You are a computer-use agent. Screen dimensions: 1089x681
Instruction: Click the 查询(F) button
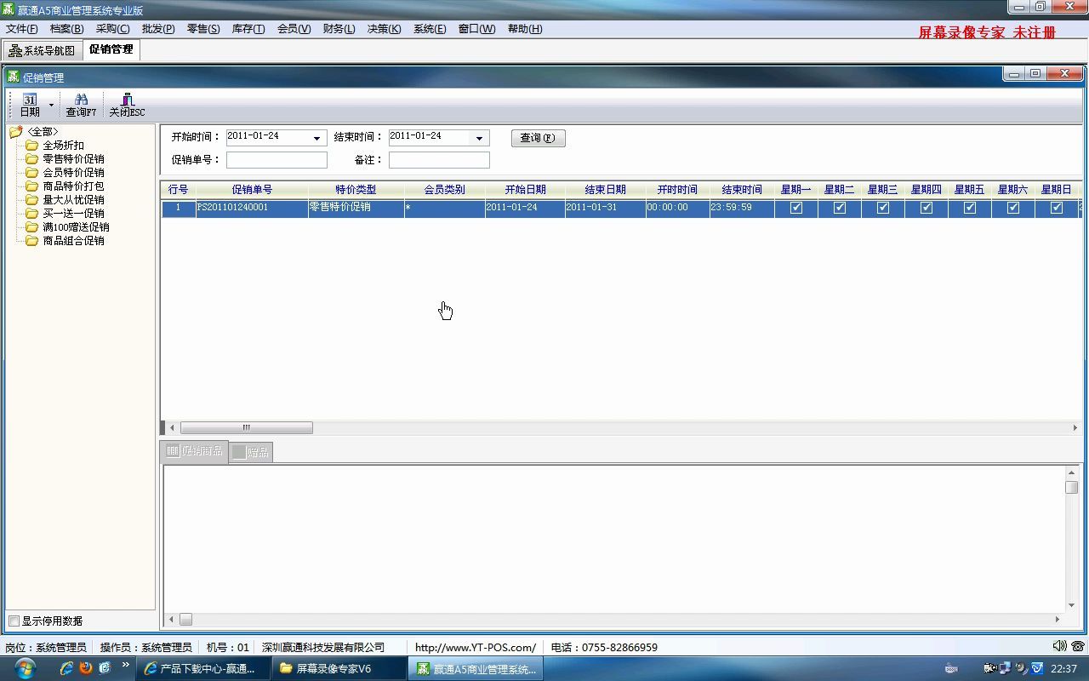(538, 138)
